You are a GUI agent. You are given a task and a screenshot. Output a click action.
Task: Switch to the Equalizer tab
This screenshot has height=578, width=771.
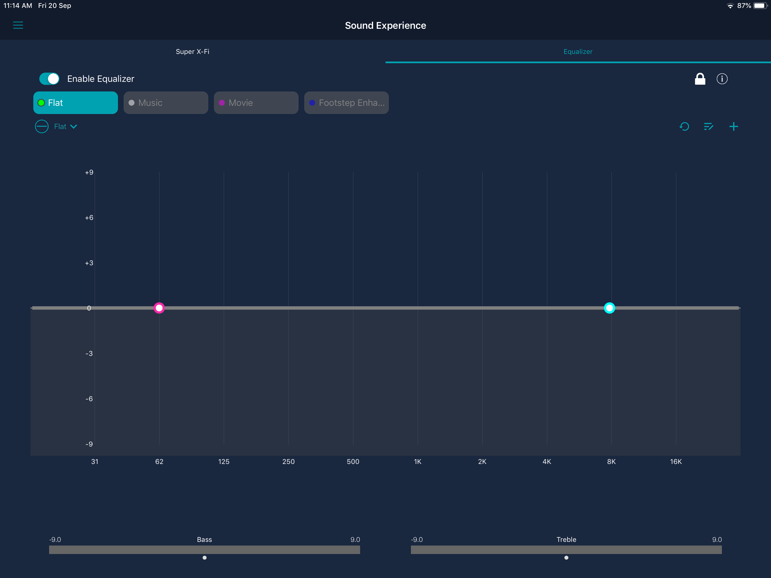coord(578,52)
